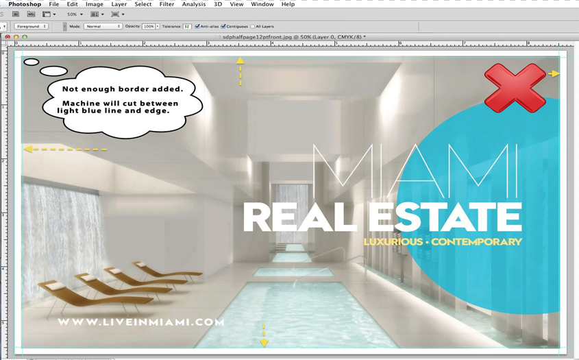Click the Tolerance value field

pos(187,26)
